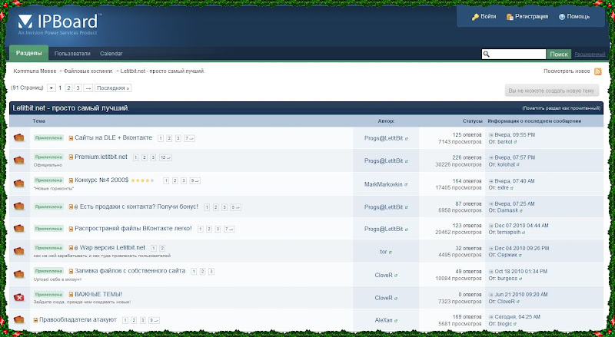Open the Пользователи tab
The image size is (615, 337).
72,54
